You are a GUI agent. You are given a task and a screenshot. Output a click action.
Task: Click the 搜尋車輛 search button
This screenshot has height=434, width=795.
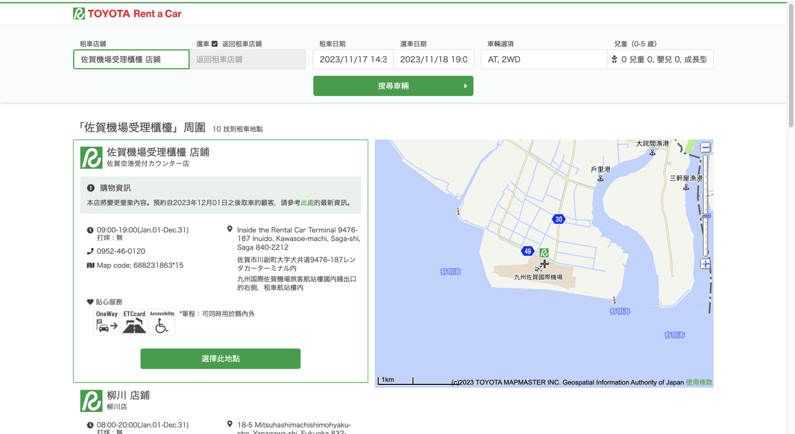click(x=393, y=86)
